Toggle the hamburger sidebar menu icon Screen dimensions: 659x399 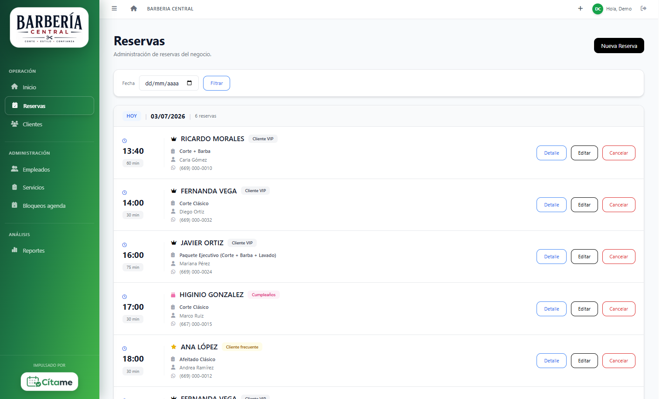pyautogui.click(x=114, y=8)
